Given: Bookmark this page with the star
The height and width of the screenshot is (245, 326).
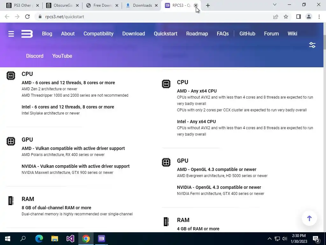Looking at the screenshot, I should pos(286,17).
